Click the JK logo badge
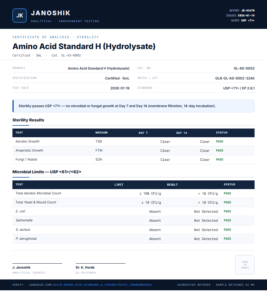This screenshot has width=267, height=299. click(x=20, y=16)
